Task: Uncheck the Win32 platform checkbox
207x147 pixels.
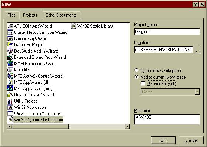Action: click(x=137, y=117)
